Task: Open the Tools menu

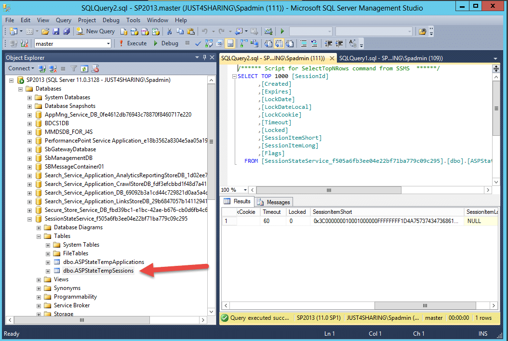Action: pyautogui.click(x=133, y=20)
